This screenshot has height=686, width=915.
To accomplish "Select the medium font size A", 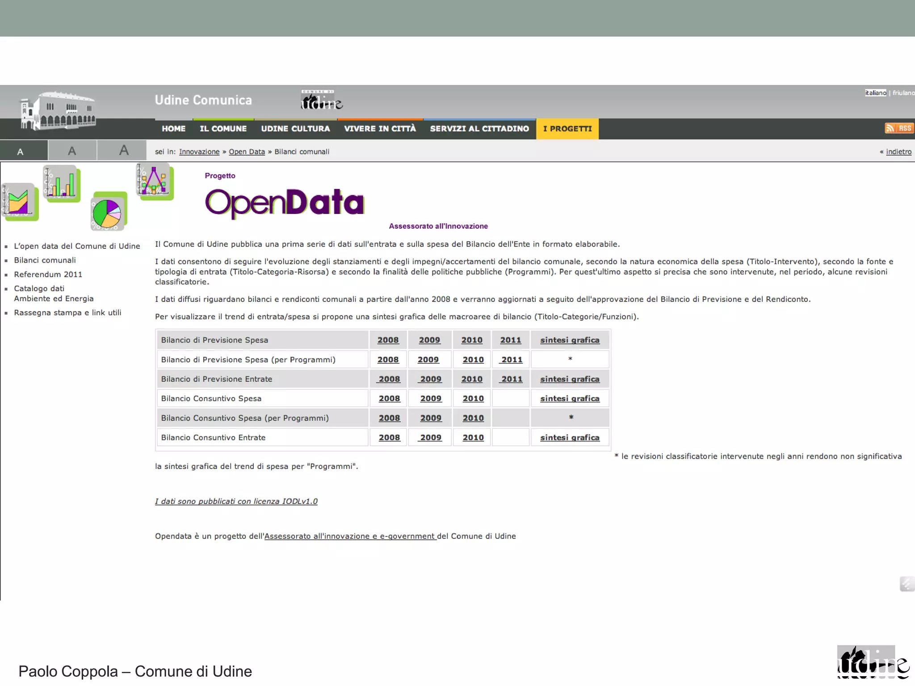I will tap(72, 151).
